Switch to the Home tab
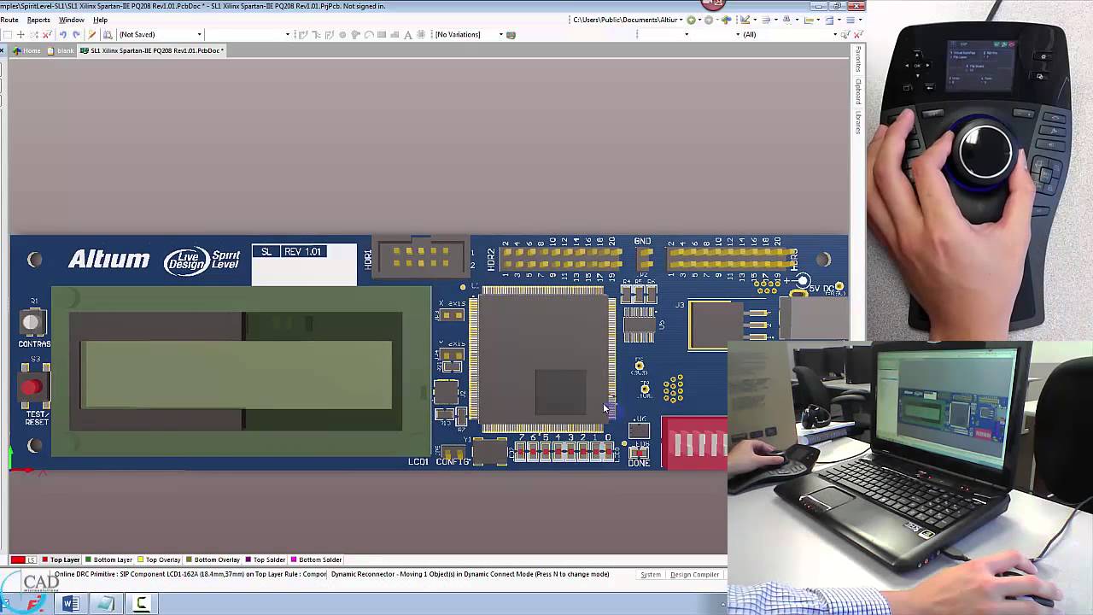This screenshot has height=615, width=1093. point(27,50)
